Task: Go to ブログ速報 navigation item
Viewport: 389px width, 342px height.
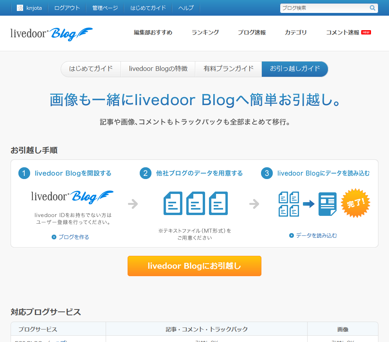Action: click(252, 32)
